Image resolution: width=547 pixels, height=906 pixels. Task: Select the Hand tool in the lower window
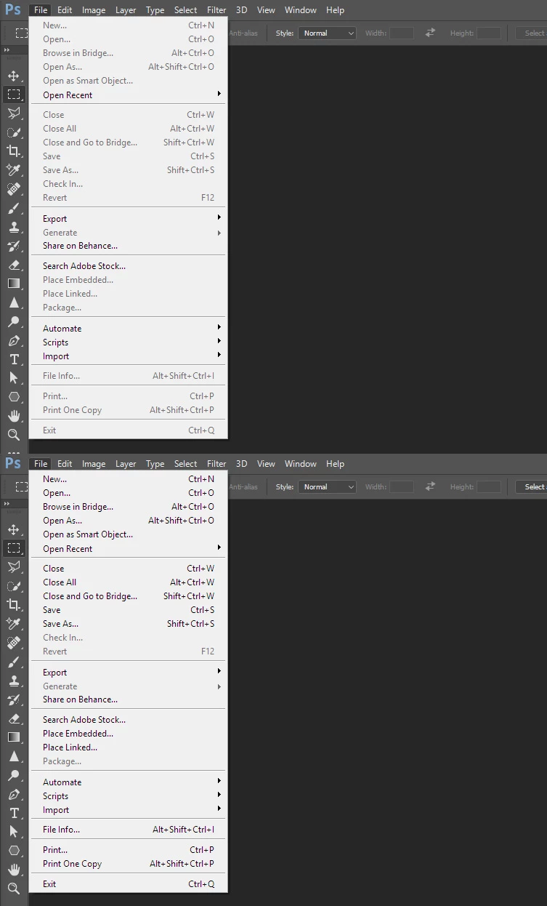point(14,870)
